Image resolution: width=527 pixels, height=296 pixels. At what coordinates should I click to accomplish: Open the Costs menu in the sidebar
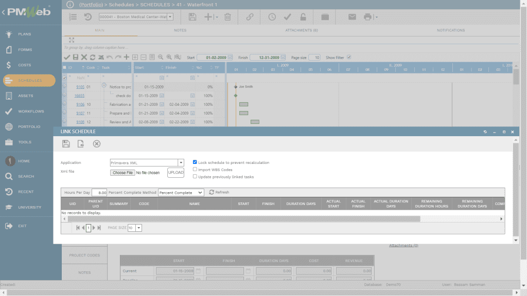point(25,65)
